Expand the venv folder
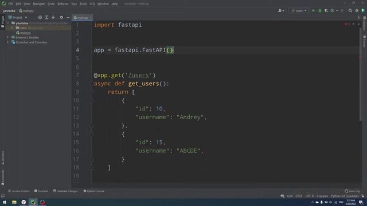 (13, 28)
